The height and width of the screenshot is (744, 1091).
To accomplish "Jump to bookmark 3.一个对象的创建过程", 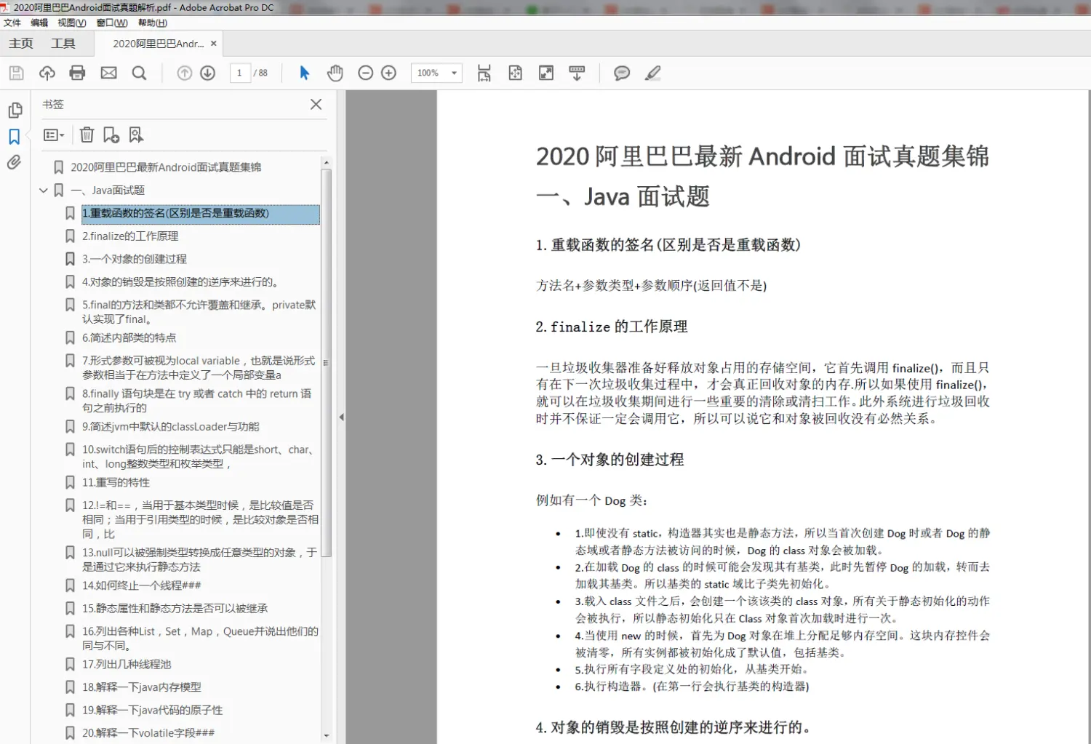I will coord(135,259).
